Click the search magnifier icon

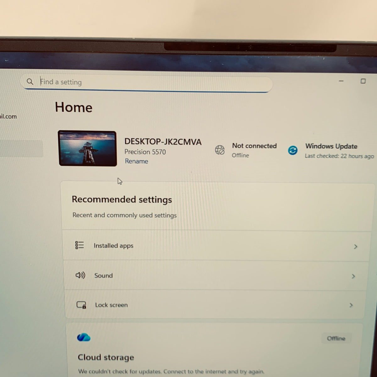(30, 82)
